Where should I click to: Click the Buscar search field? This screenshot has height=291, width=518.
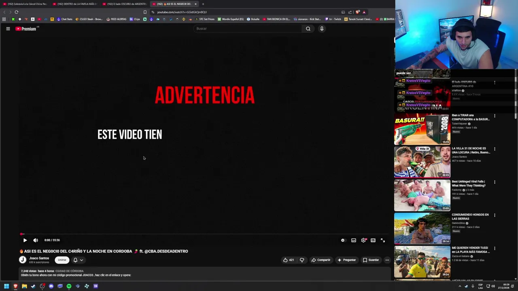pyautogui.click(x=248, y=29)
